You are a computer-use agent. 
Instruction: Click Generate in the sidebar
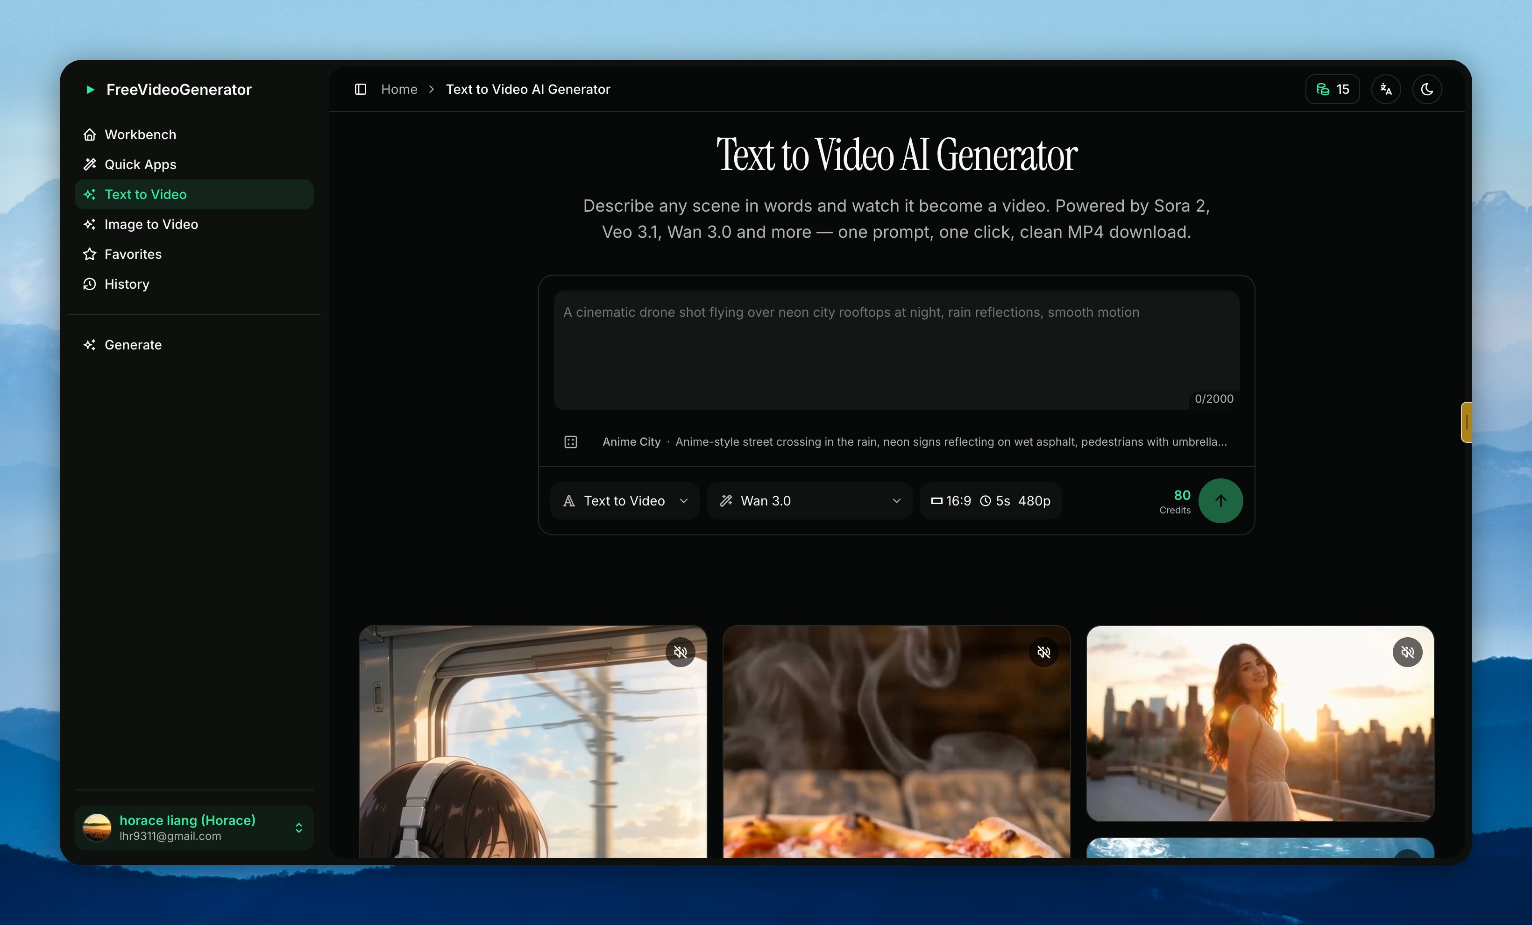pyautogui.click(x=194, y=345)
